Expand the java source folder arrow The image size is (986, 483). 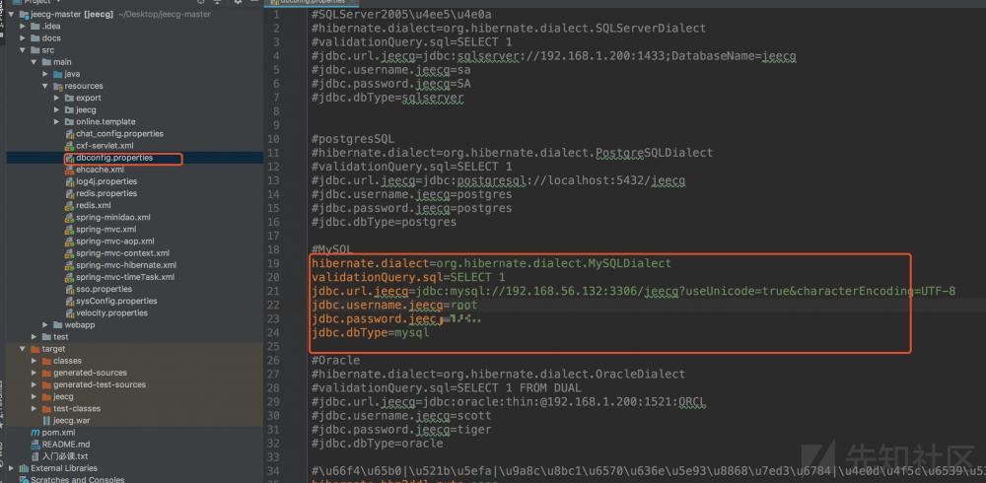tap(46, 74)
